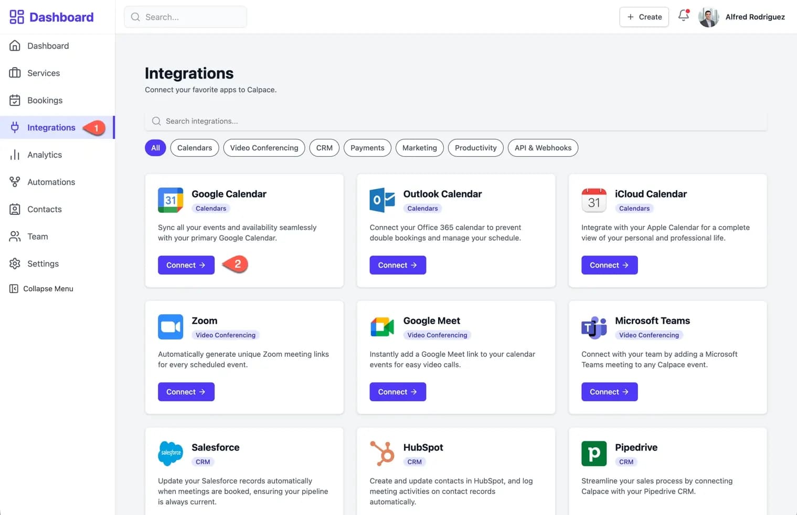Click Alfred Rodriguez's profile avatar
797x515 pixels.
click(x=708, y=17)
